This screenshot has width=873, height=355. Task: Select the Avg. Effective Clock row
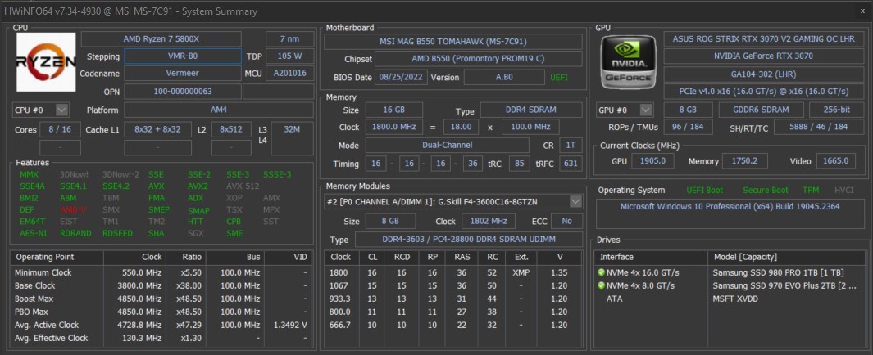click(x=161, y=338)
